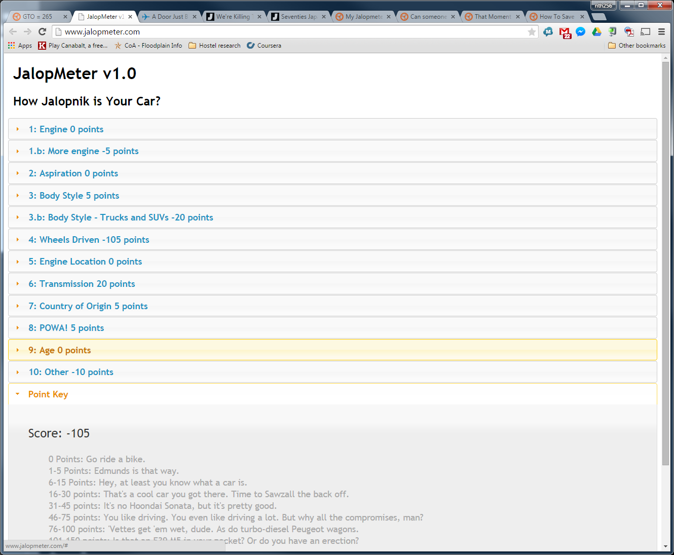Expand section 3.b: Trucks and SUVs

[332, 217]
